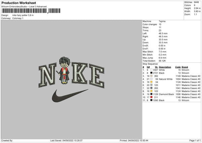Viewport: 202px width, 143px height.
Task: Click the grey swatch for code 1011
Action: [x=151, y=85]
